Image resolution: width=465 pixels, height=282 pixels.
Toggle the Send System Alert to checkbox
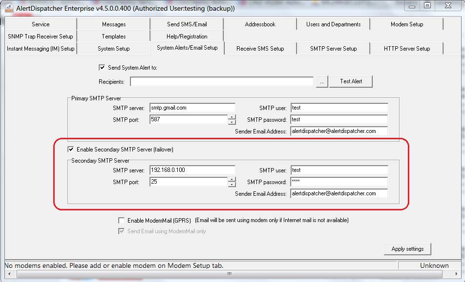(x=102, y=67)
